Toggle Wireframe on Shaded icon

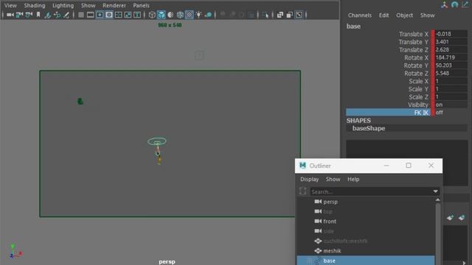[180, 15]
